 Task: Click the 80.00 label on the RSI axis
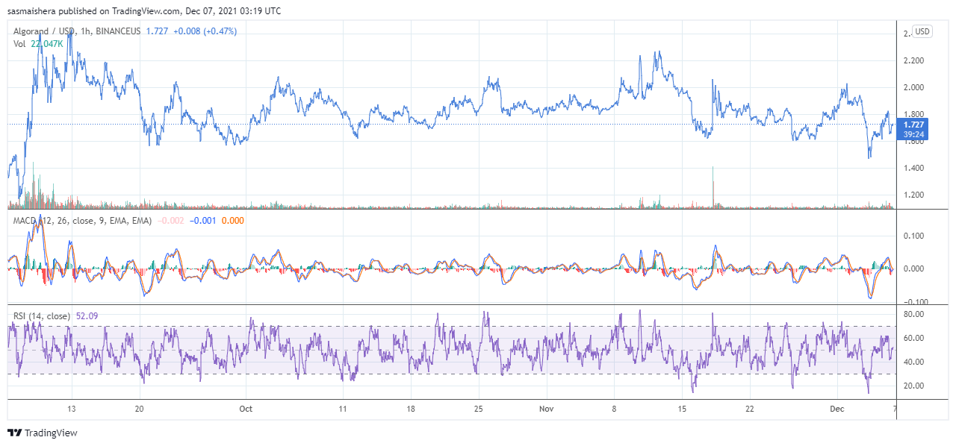913,314
